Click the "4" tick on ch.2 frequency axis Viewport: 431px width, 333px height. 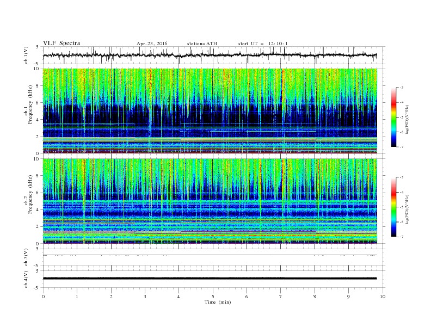click(x=38, y=209)
